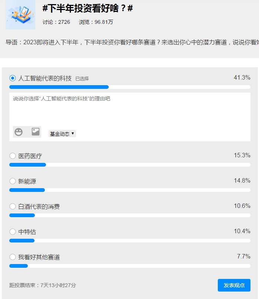Viewport: 259px width, 299px height.
Task: Click the 讨论：2726 count
Action: pos(56,22)
